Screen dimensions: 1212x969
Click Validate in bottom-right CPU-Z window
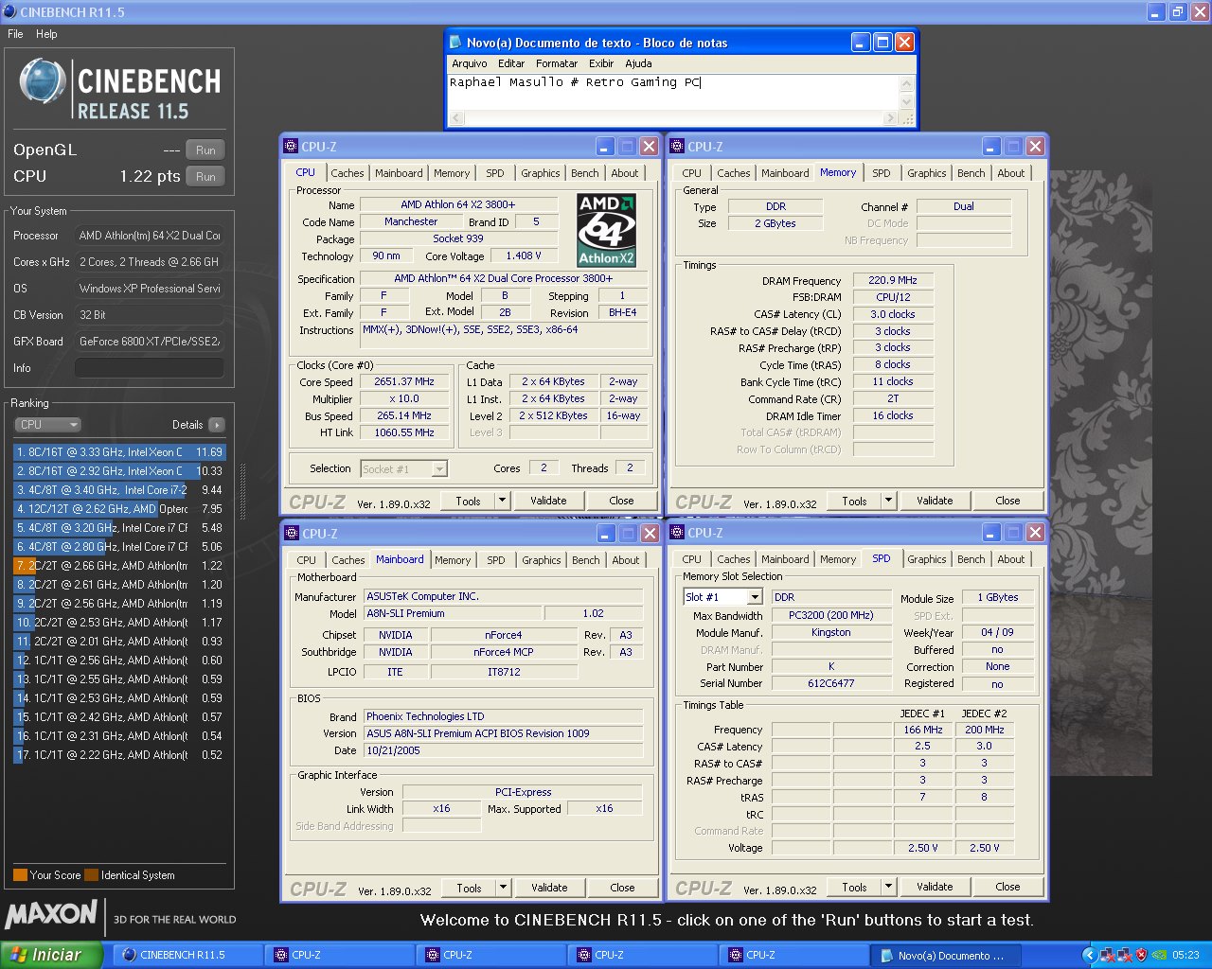(x=935, y=887)
